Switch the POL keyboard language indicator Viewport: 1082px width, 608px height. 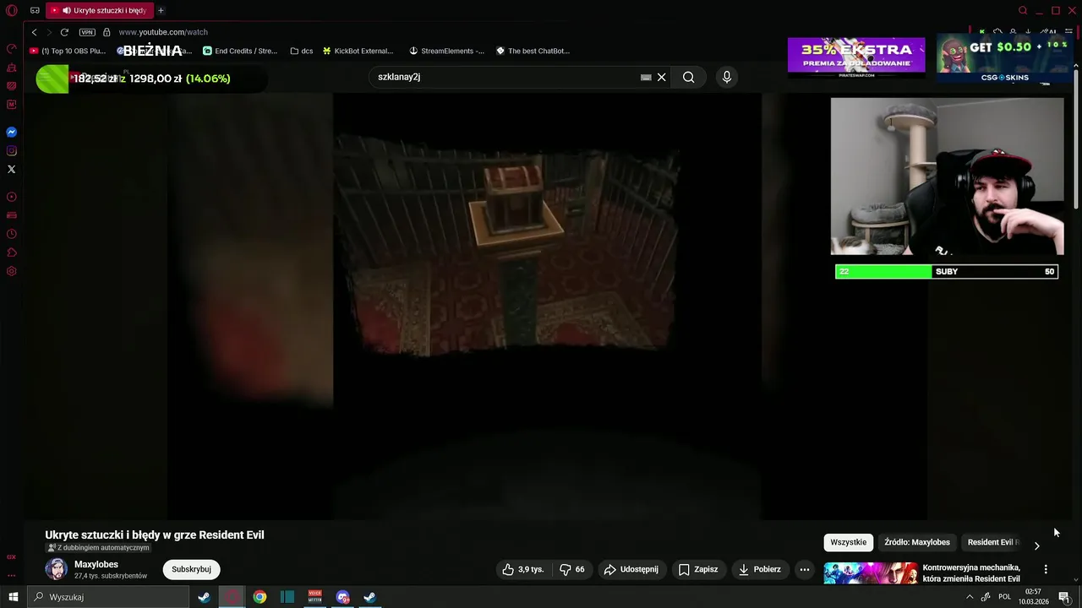coord(1004,597)
